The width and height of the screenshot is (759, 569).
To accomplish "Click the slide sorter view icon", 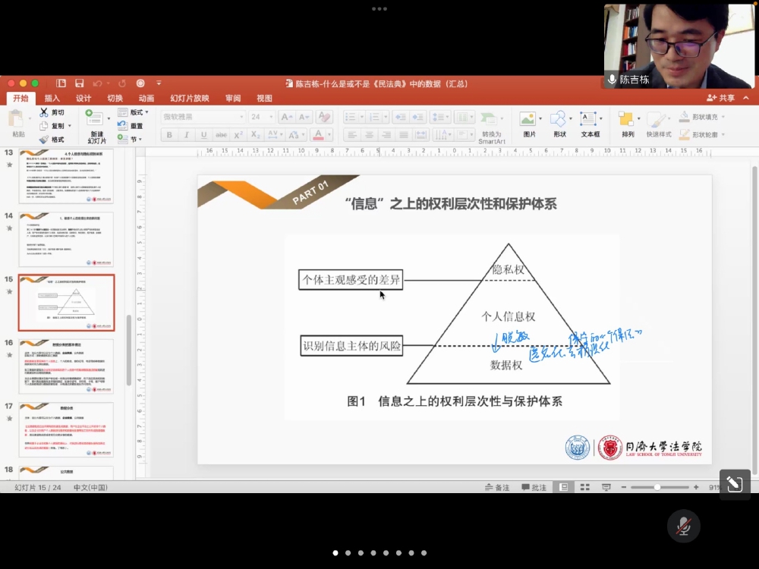I will click(x=584, y=487).
